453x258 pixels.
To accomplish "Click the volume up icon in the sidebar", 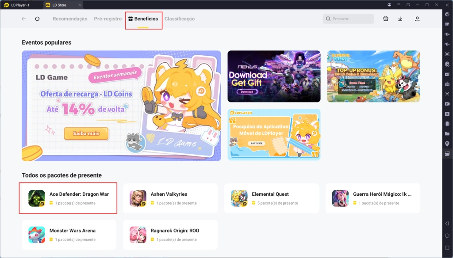I will point(447,34).
